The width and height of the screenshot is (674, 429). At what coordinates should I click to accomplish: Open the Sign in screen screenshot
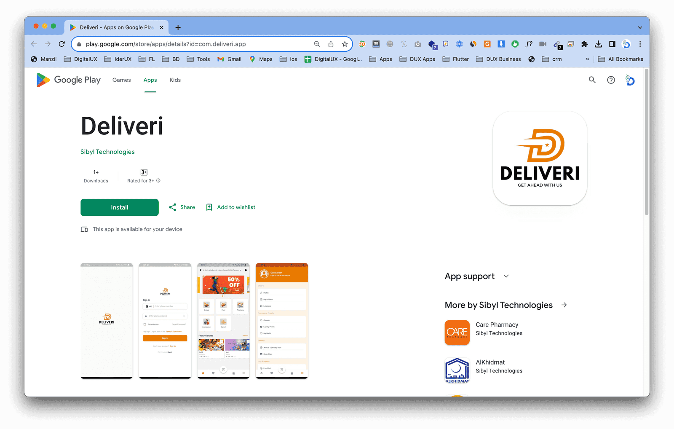pos(165,321)
